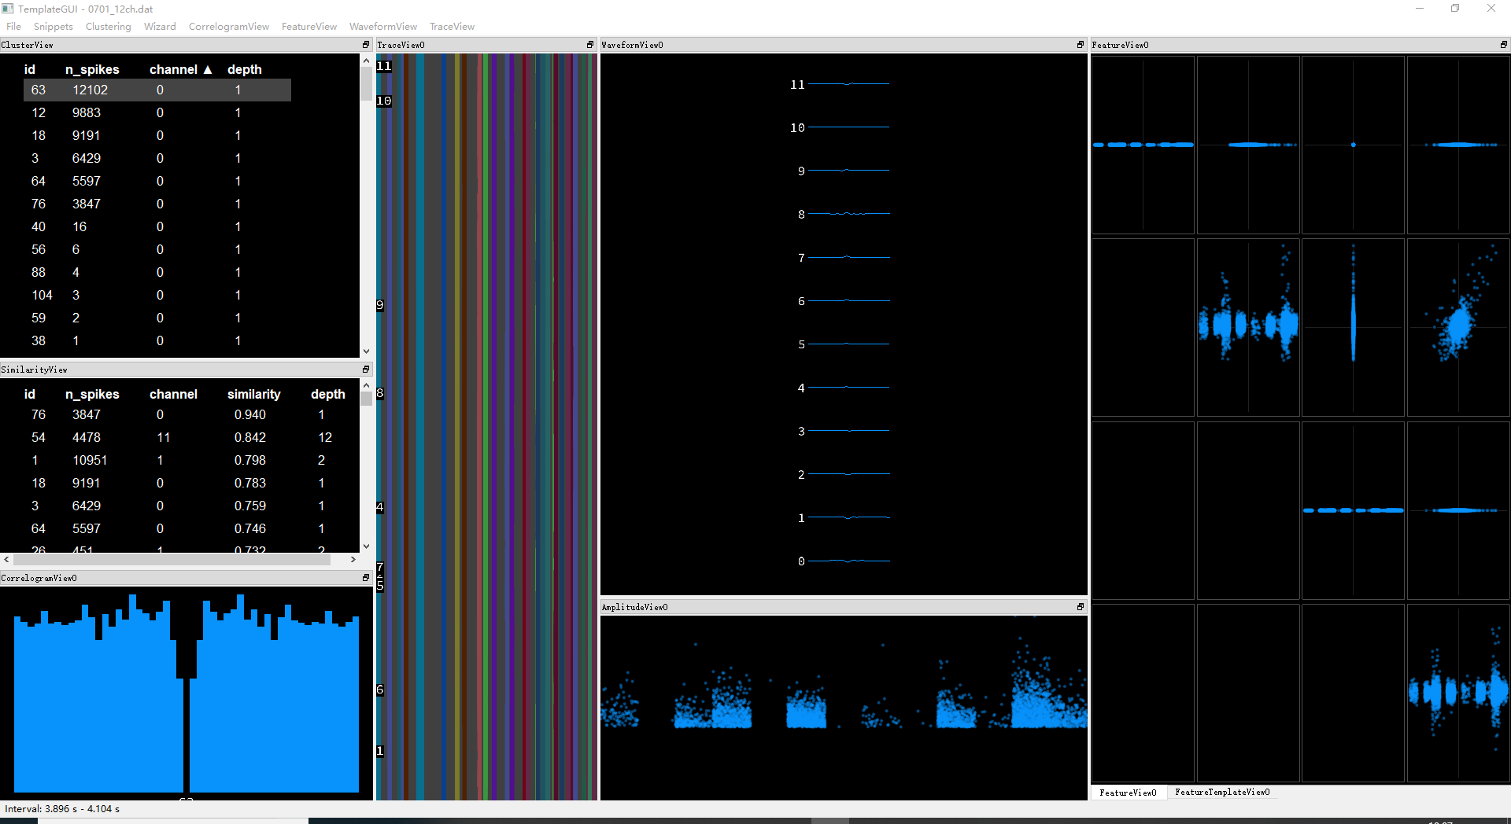Sort SimilarityView by the similarity column
1511x824 pixels.
tap(253, 394)
